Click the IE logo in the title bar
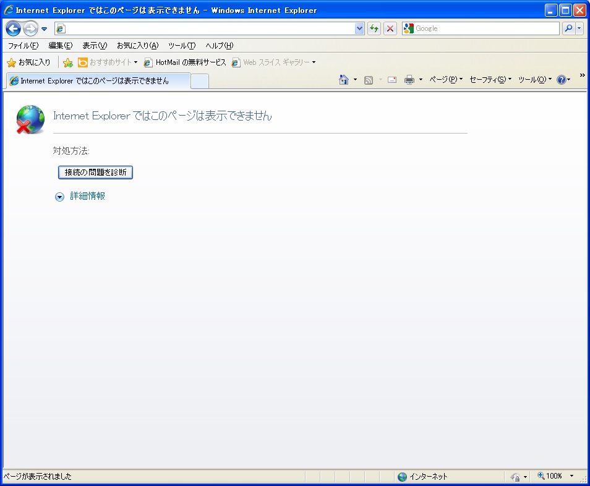The image size is (590, 486). [9, 10]
